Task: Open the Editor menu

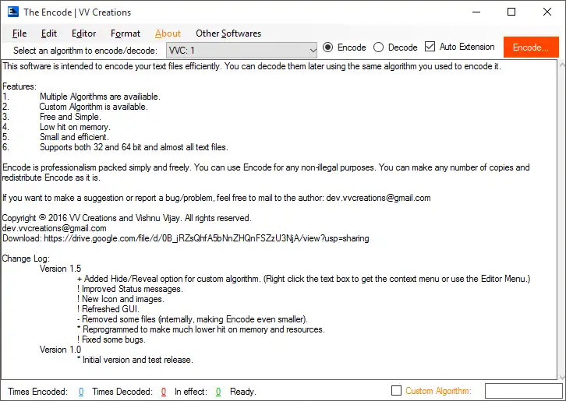Action: pyautogui.click(x=83, y=33)
